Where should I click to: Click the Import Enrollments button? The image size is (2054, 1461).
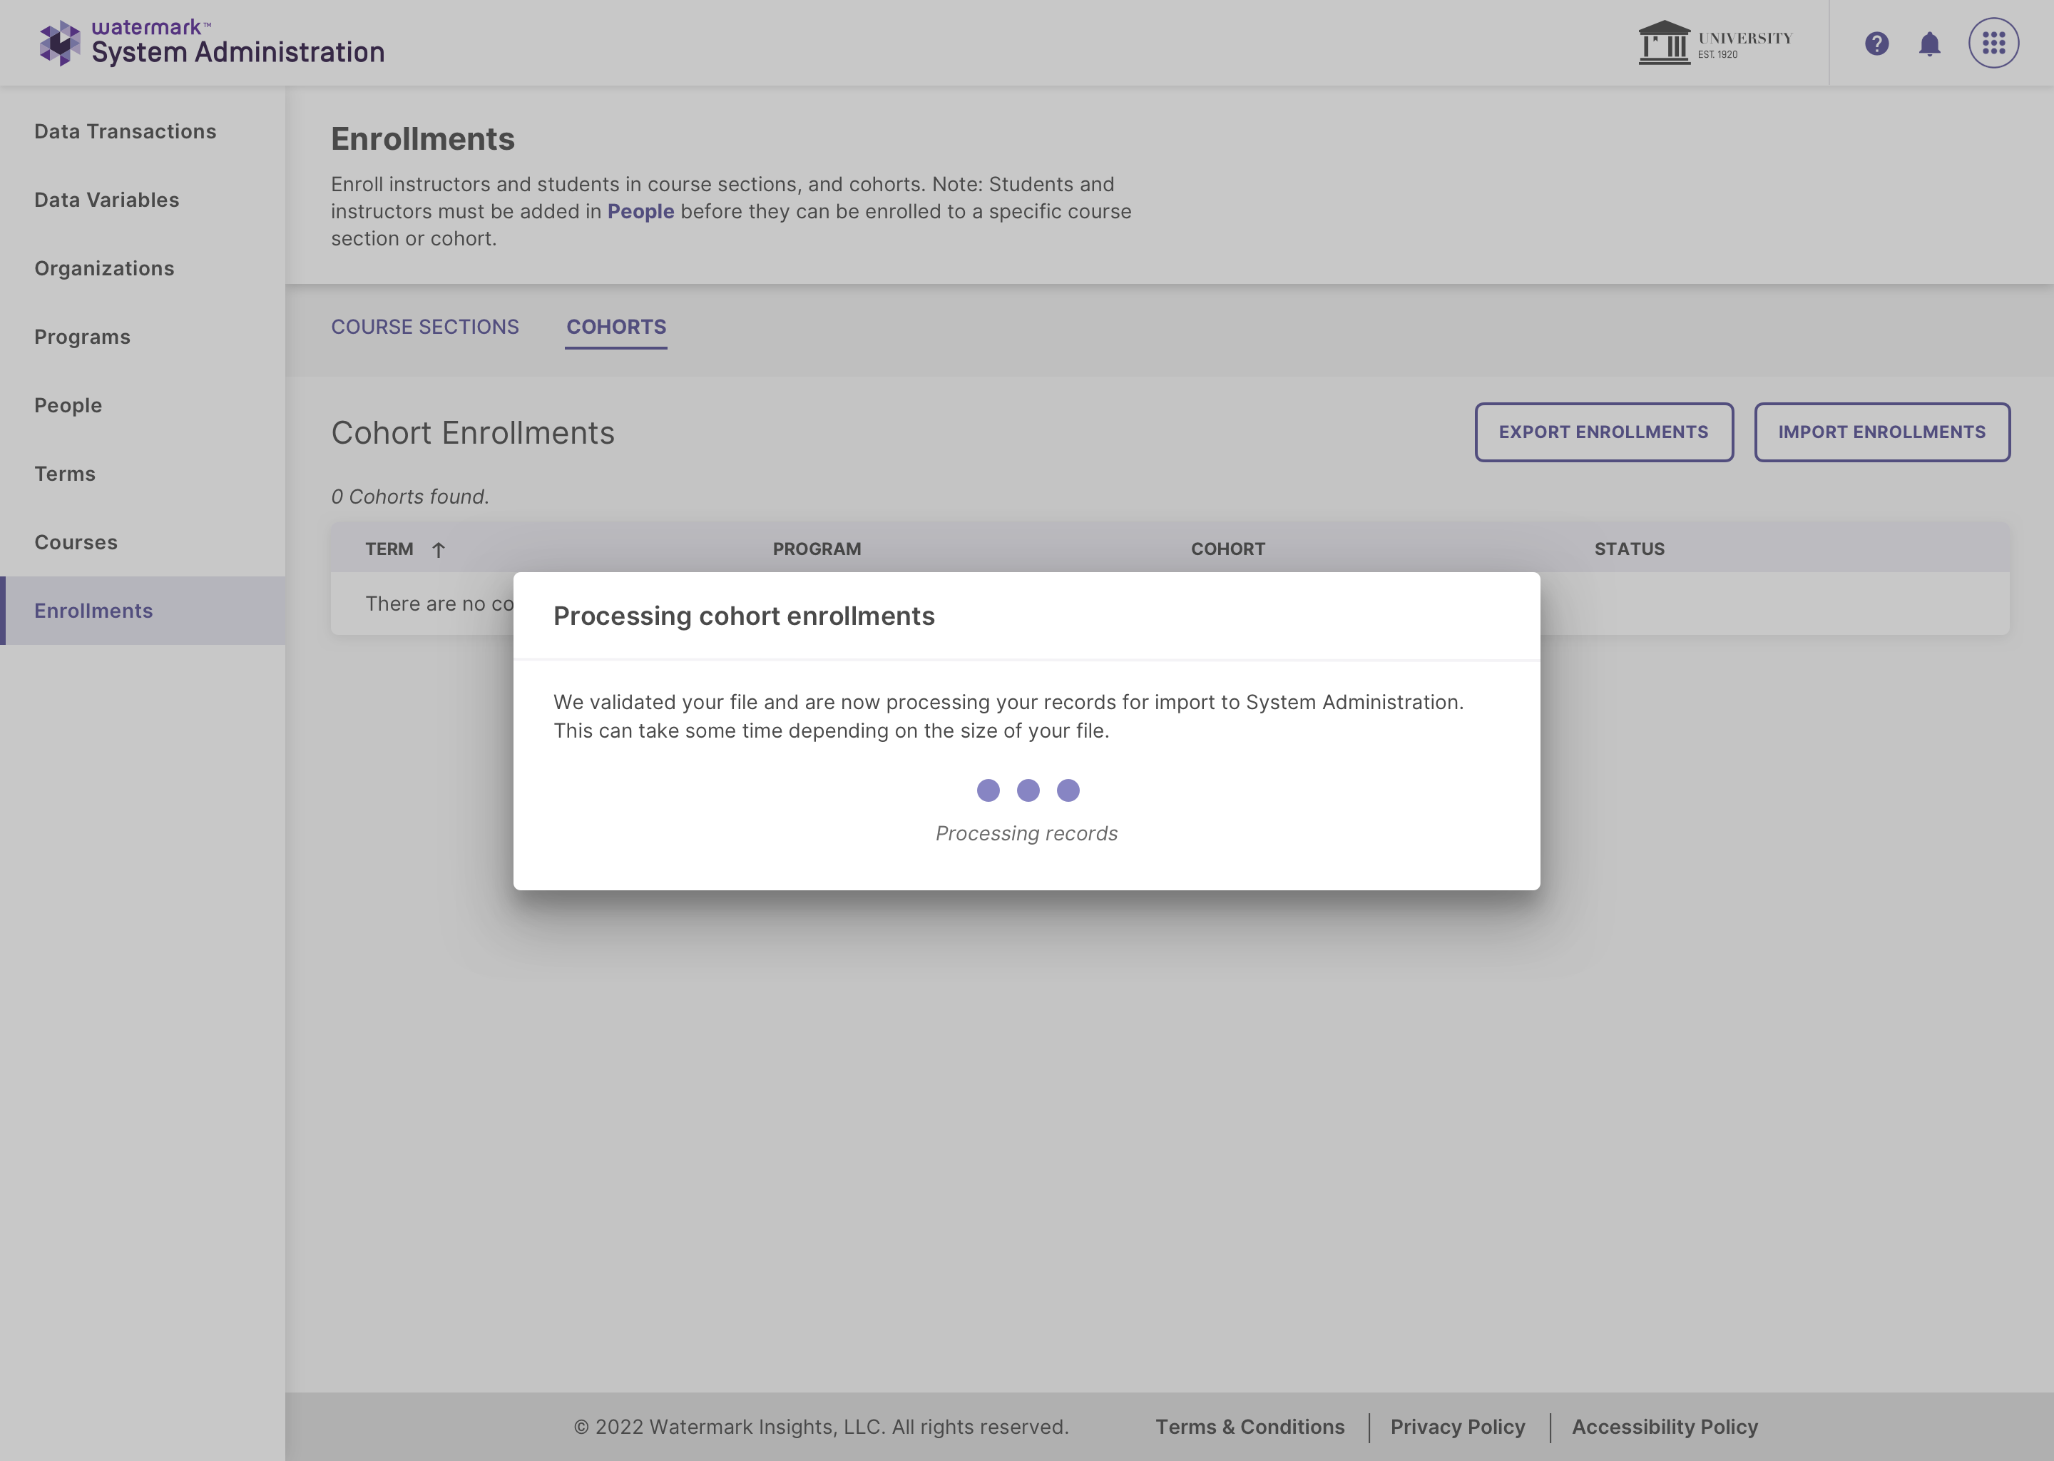click(x=1881, y=432)
